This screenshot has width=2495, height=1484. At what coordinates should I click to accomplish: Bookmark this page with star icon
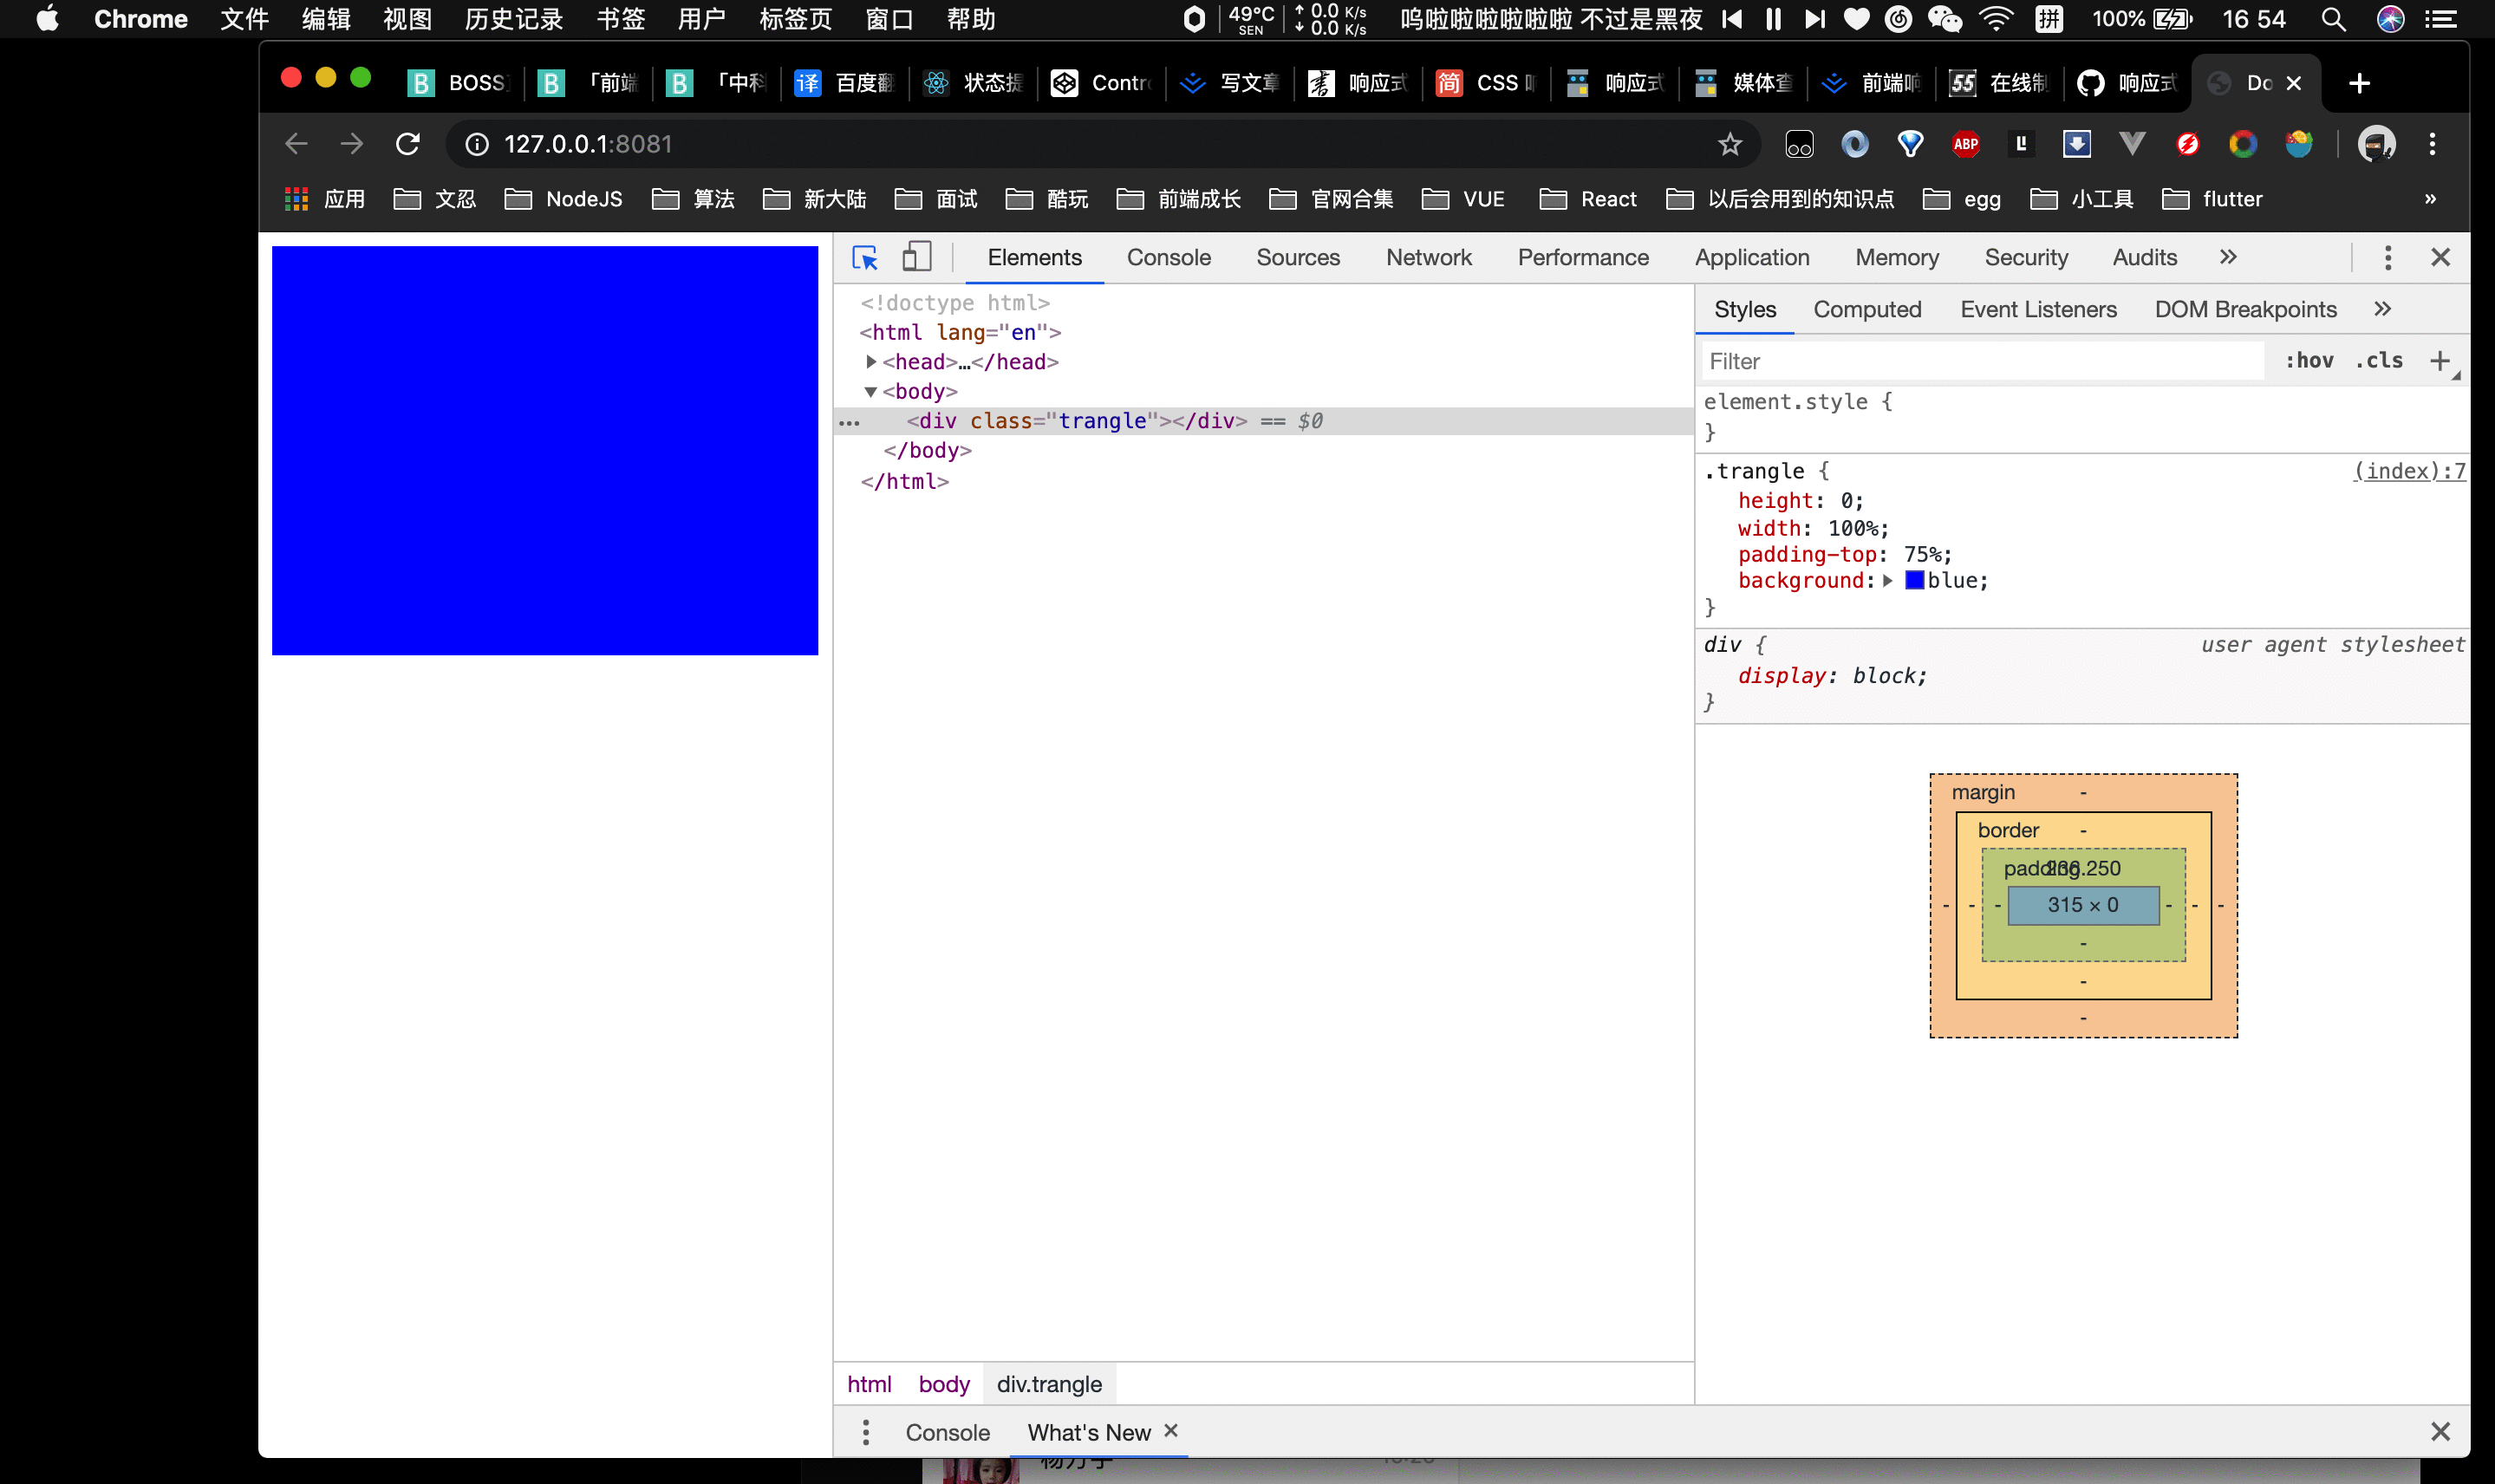[x=1730, y=144]
